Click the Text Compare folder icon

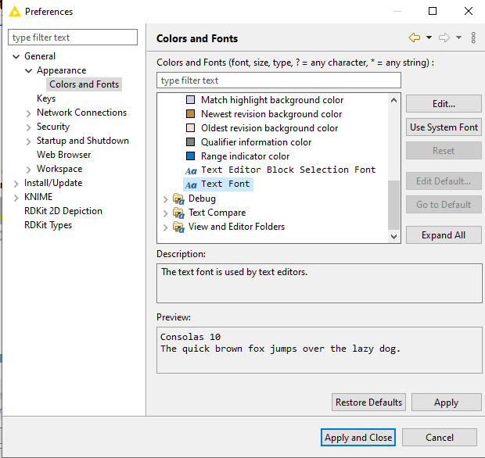(179, 213)
